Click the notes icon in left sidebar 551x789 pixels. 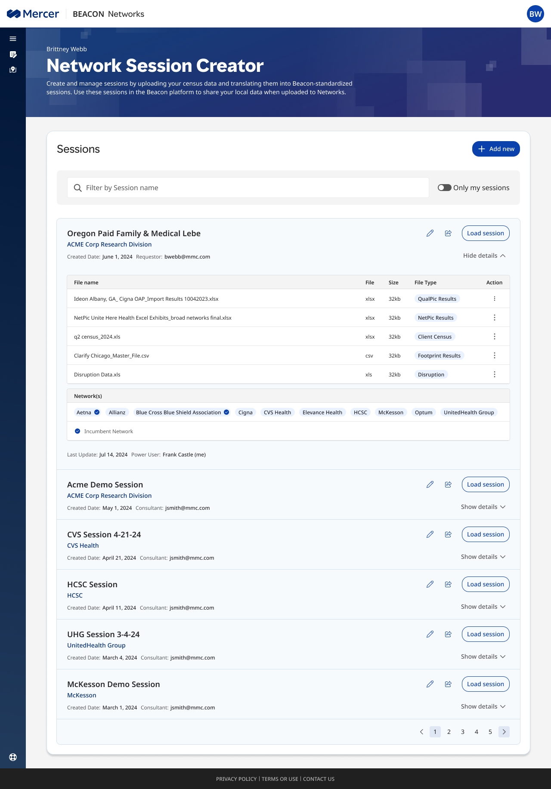point(13,54)
